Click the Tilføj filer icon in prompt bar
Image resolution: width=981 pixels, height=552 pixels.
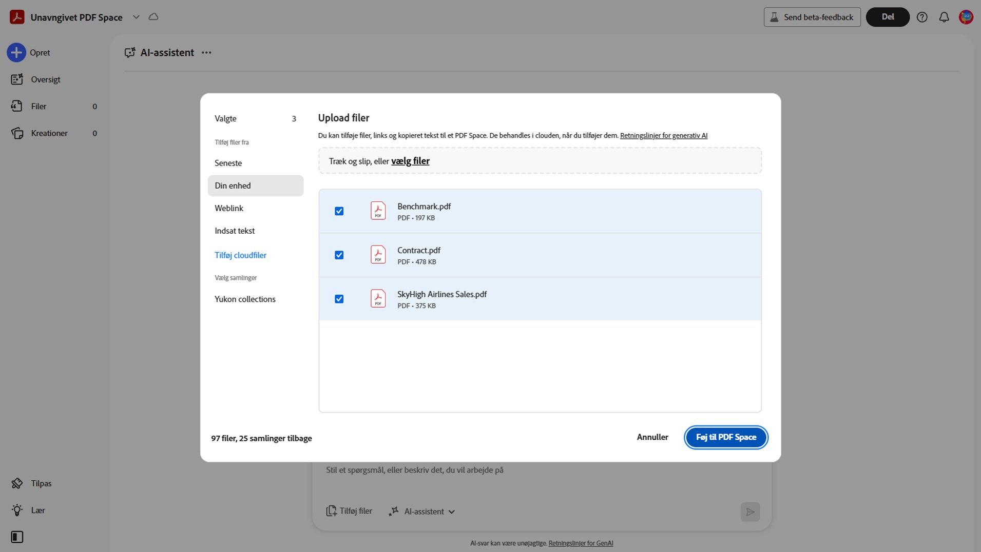(x=332, y=511)
